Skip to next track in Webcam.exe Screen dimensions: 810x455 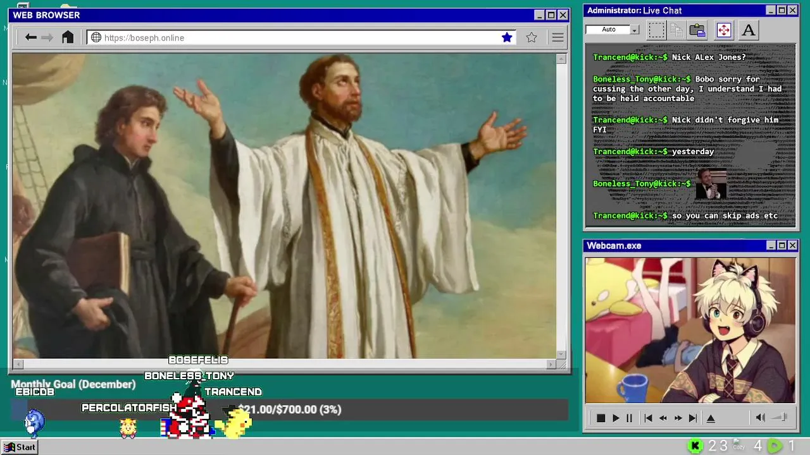coord(692,418)
